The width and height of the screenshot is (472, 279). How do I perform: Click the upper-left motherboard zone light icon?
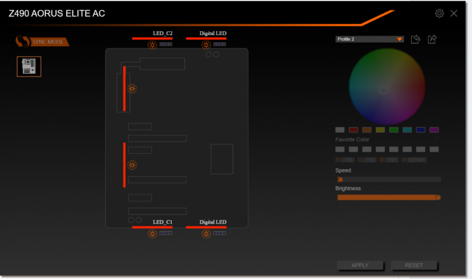[132, 89]
